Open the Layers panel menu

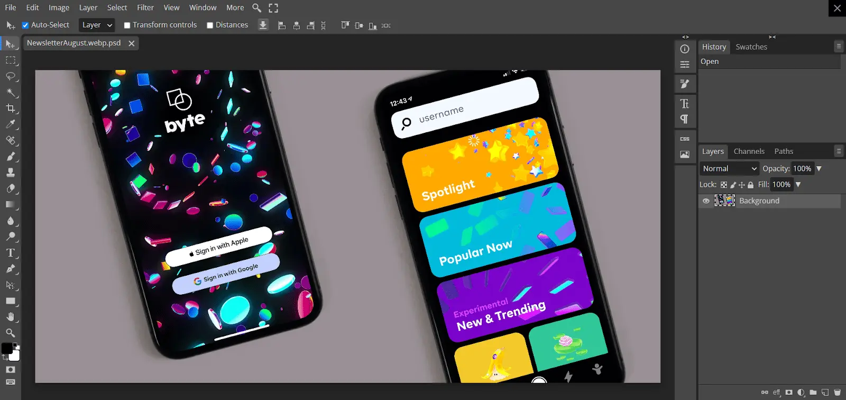(x=839, y=151)
